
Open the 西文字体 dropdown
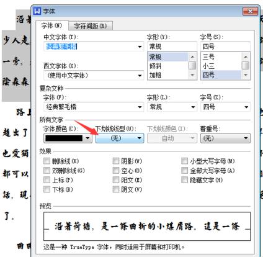coord(94,76)
